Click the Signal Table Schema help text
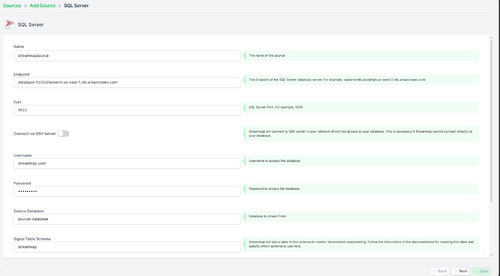This screenshot has height=276, width=500. 361,244
